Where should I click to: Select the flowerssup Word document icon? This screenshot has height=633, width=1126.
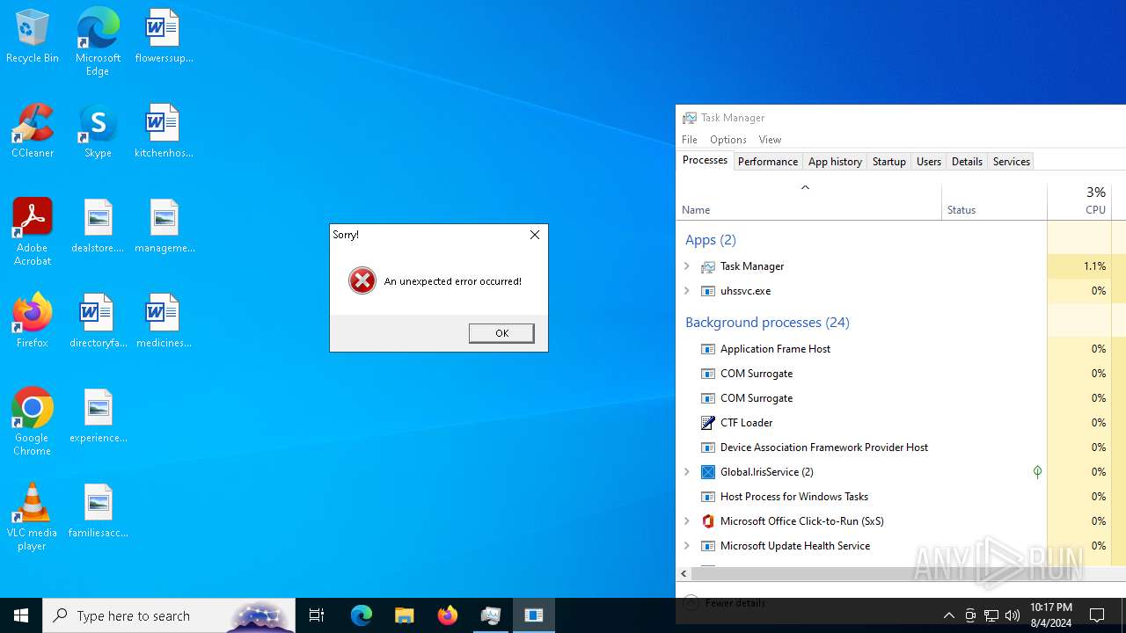(x=164, y=36)
